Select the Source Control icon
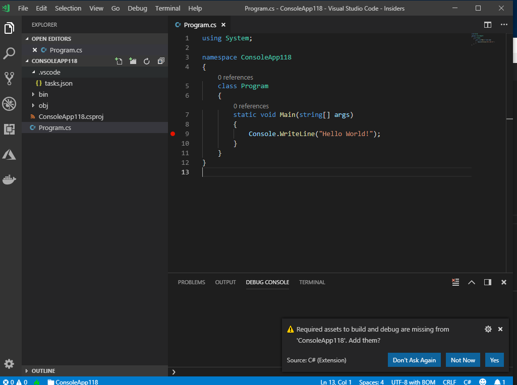 coord(10,79)
